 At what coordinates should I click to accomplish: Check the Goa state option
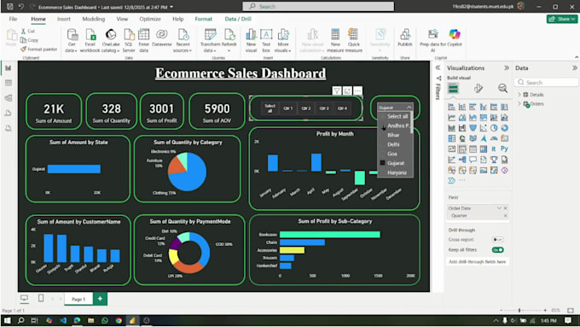tap(382, 154)
